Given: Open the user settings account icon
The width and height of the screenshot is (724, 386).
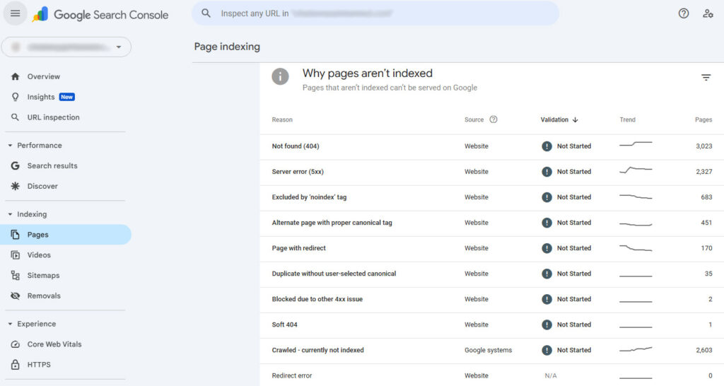Looking at the screenshot, I should pyautogui.click(x=708, y=13).
